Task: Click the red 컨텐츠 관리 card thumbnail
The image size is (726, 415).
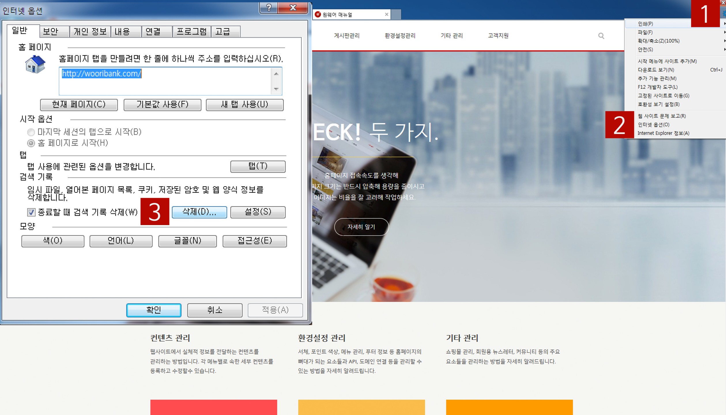Action: [x=214, y=407]
